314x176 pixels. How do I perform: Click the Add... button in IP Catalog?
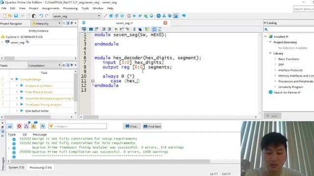[272, 116]
